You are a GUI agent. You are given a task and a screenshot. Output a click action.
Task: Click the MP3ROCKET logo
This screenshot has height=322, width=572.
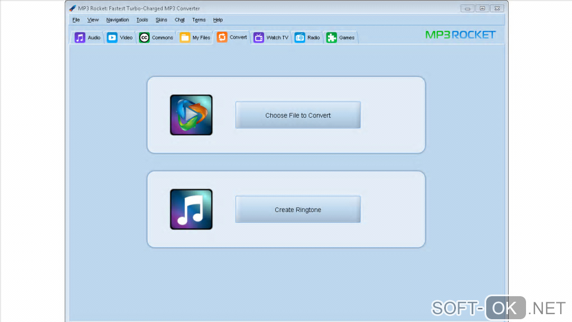(460, 35)
